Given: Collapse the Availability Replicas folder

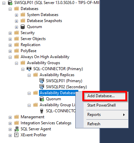Looking at the screenshot, I should pyautogui.click(x=29, y=75).
